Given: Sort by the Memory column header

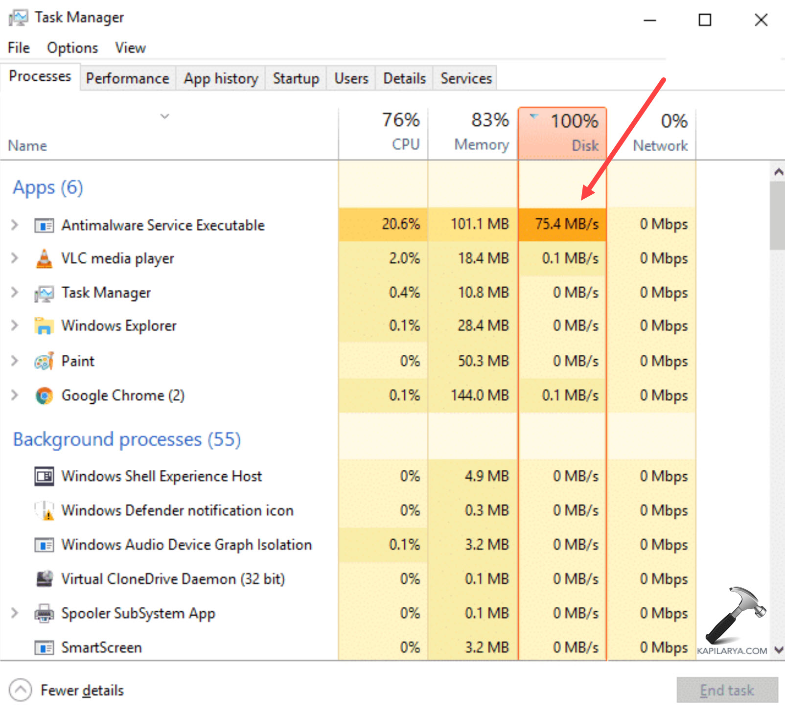Looking at the screenshot, I should point(473,133).
